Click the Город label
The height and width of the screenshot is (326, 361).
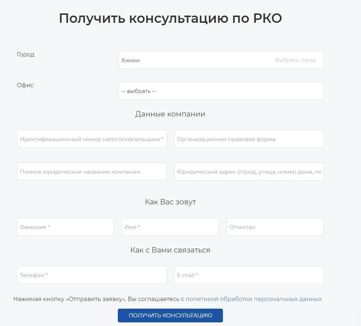(x=26, y=54)
